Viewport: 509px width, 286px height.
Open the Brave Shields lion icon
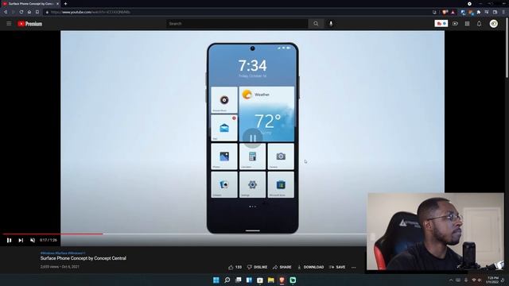445,12
